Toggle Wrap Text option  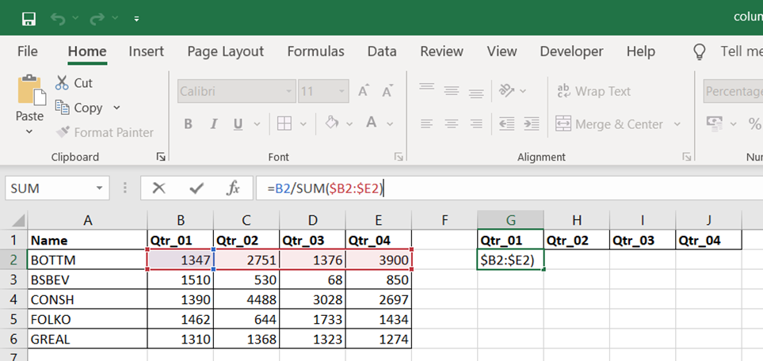click(x=593, y=91)
